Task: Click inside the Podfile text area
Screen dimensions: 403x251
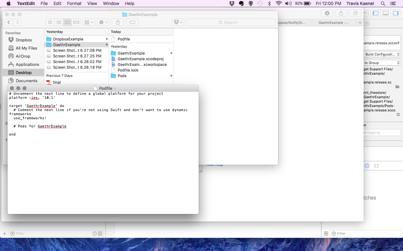Action: coord(103,152)
